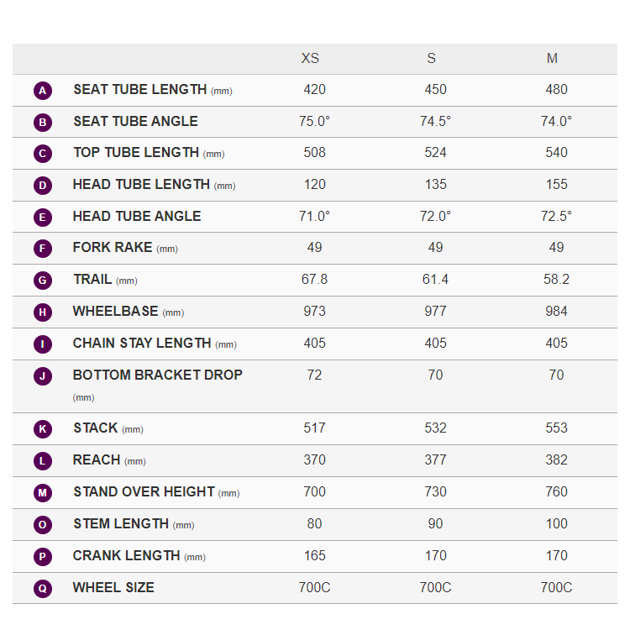Image resolution: width=630 pixels, height=630 pixels.
Task: Click the G badge beside Trail
Action: tap(43, 281)
